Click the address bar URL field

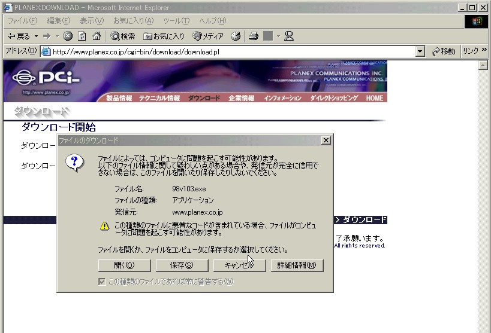click(x=233, y=51)
